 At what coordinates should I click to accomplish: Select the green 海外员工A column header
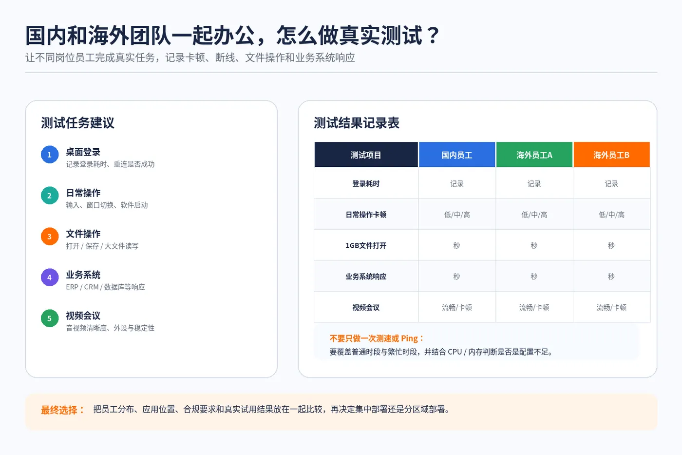(x=534, y=155)
